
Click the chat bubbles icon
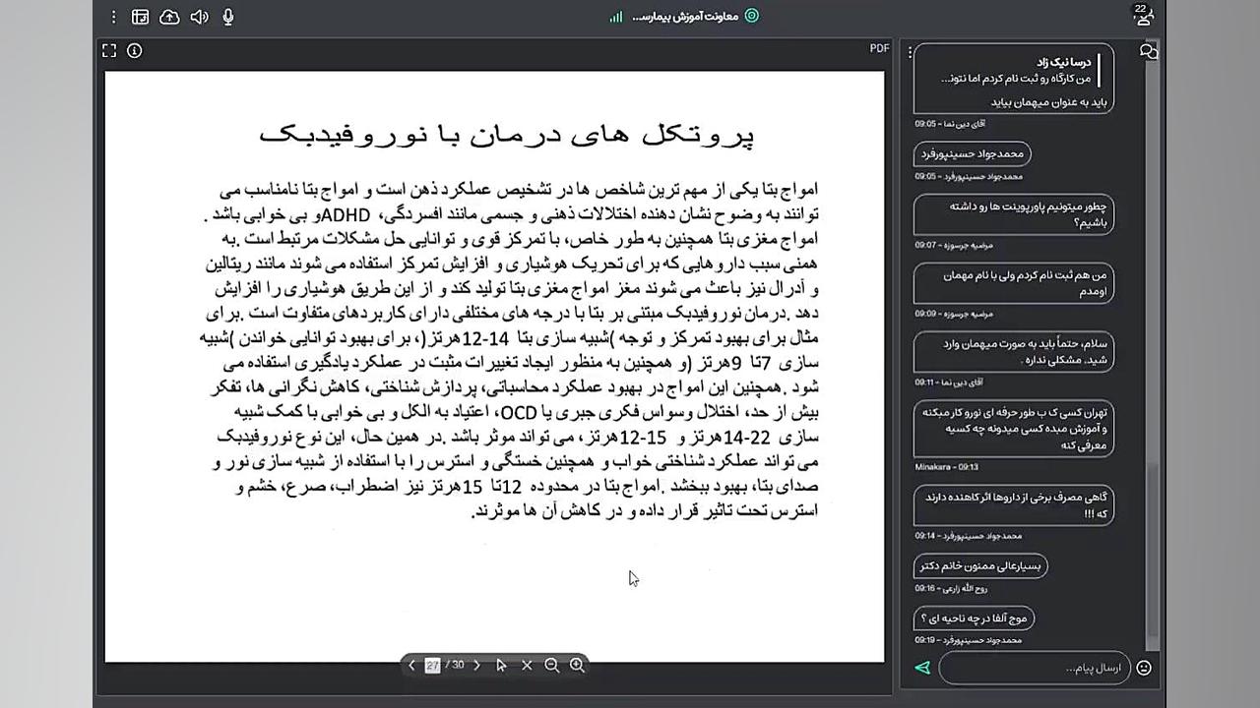point(1148,52)
